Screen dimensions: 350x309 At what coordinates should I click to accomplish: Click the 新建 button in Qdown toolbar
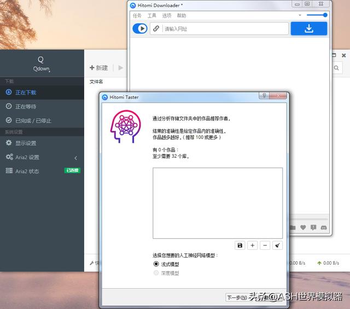pyautogui.click(x=98, y=67)
